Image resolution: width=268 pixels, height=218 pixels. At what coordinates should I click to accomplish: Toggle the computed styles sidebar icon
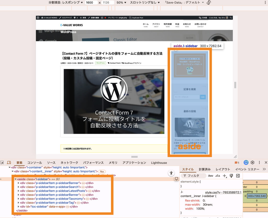pyautogui.click(x=238, y=176)
